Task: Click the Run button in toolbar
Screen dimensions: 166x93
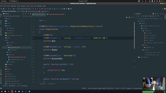Action: [33, 9]
